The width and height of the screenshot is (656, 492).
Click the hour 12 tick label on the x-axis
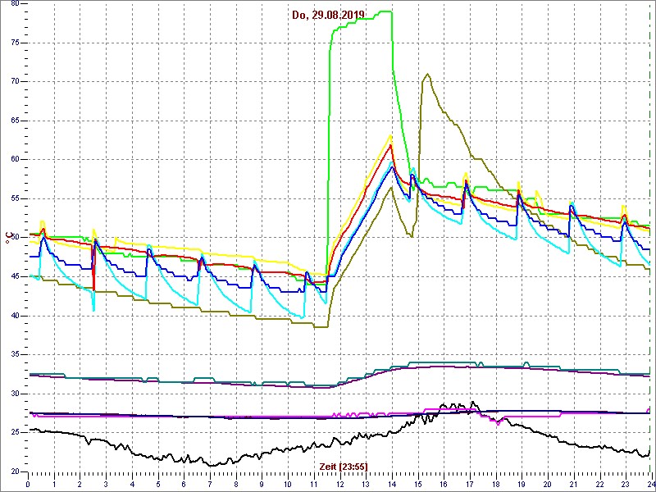point(339,484)
